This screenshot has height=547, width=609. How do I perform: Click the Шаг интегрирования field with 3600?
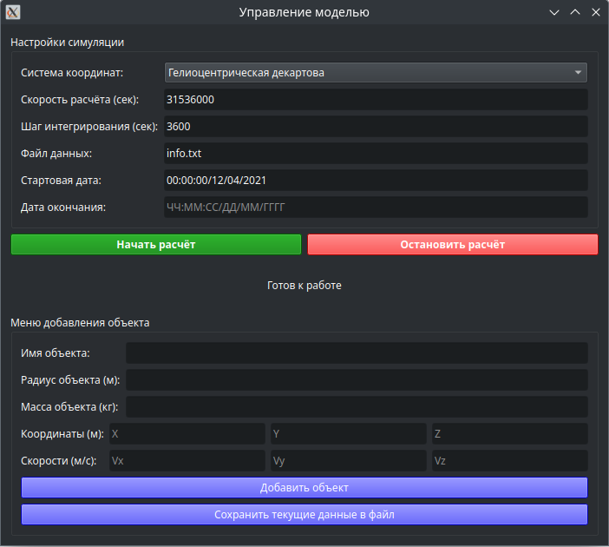(x=376, y=127)
